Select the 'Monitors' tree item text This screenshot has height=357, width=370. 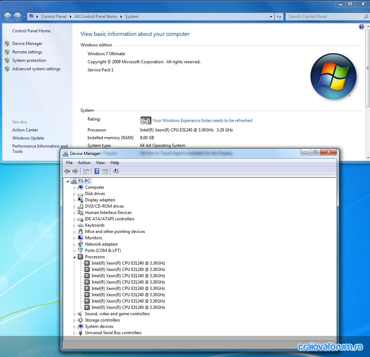pyautogui.click(x=94, y=238)
